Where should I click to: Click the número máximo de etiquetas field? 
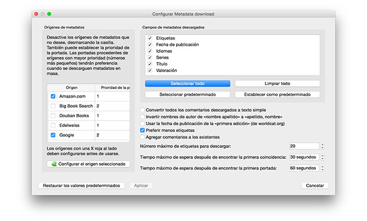[x=304, y=146]
